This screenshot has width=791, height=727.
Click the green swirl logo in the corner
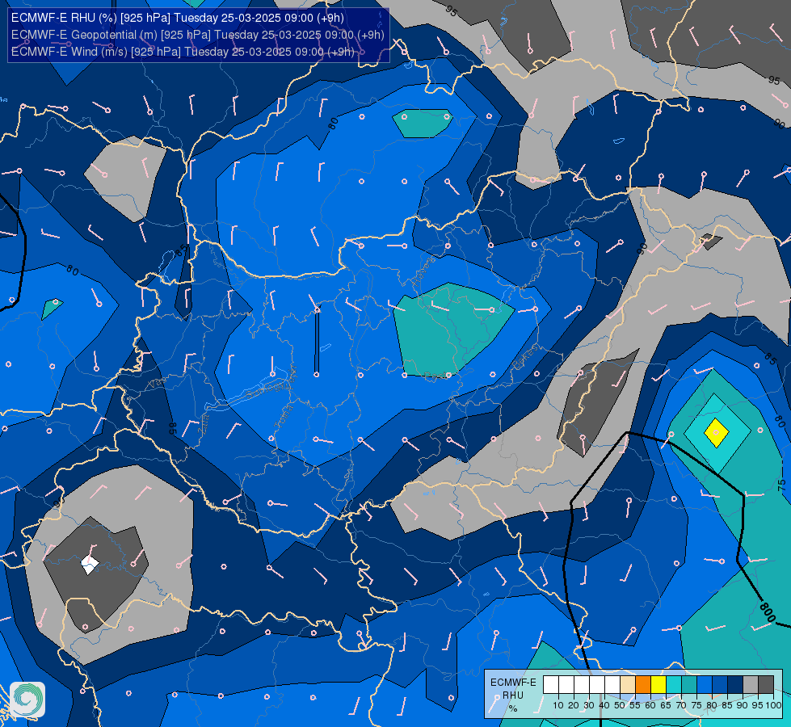coord(27,700)
